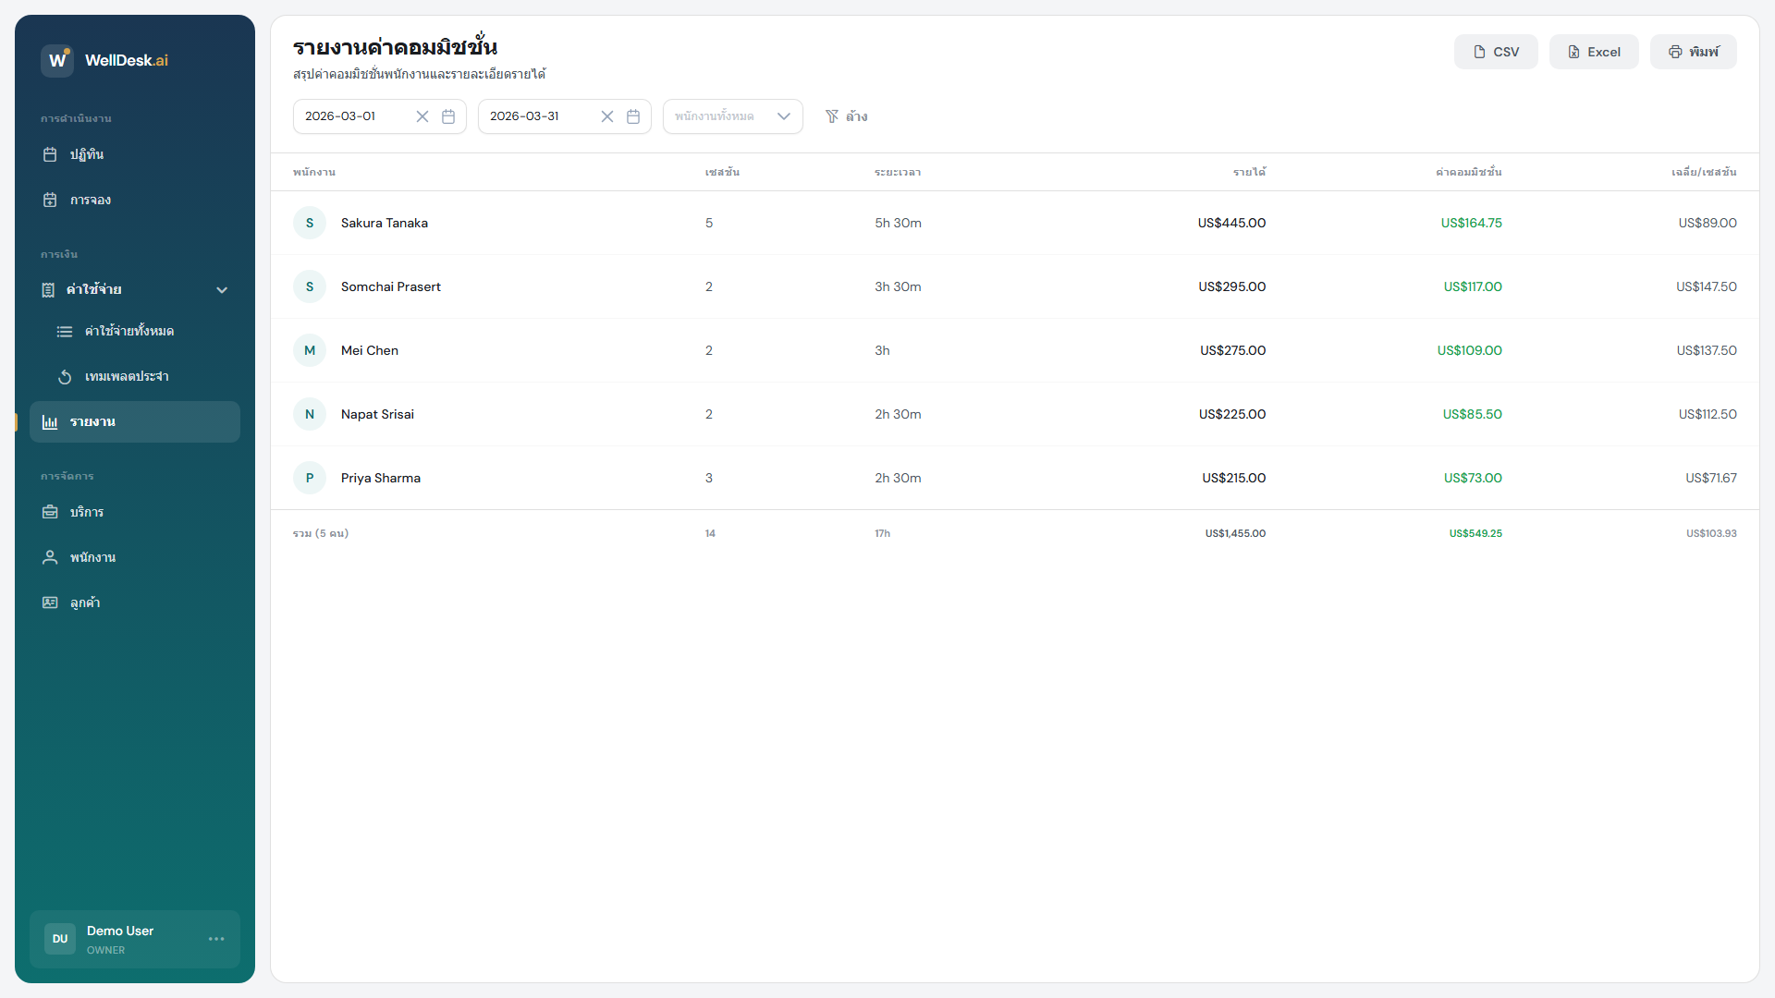The height and width of the screenshot is (998, 1775).
Task: Open recurring templates (เทมเพลตประจำ) submenu
Action: point(127,376)
